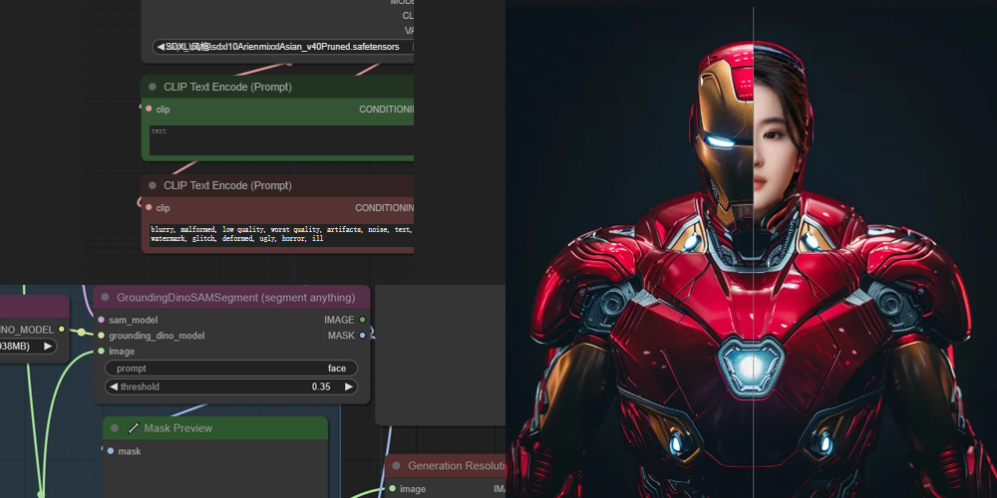Click the right arrow on the 938MB model selector

point(48,347)
